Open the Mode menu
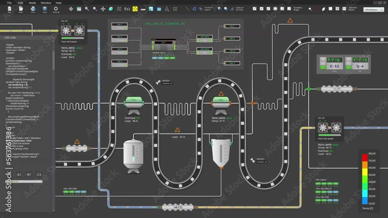The width and height of the screenshot is (388, 218). point(33,3)
